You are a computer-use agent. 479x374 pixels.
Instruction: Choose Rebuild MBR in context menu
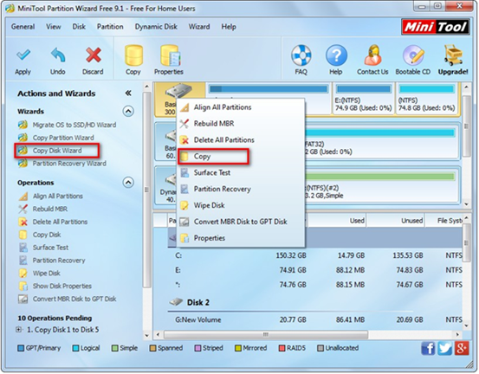241,124
